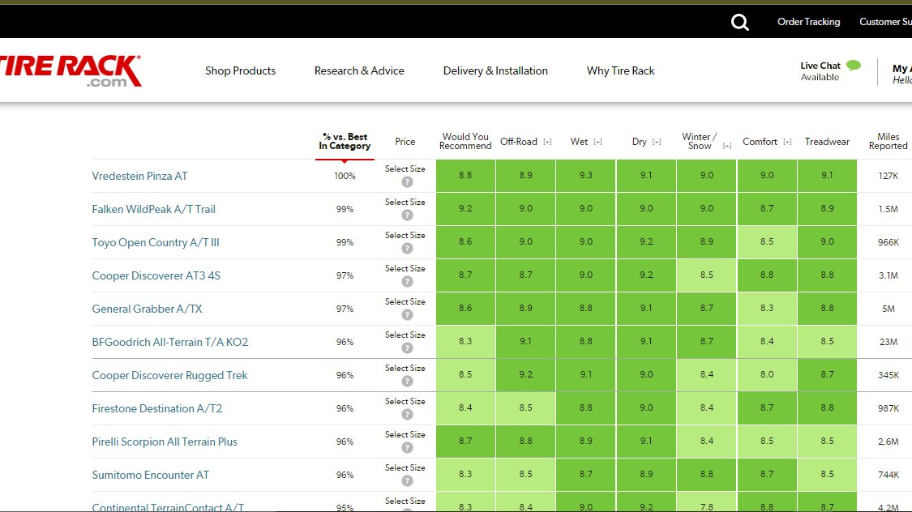This screenshot has width=912, height=512.
Task: Click Live Chat Available text
Action: [x=820, y=71]
